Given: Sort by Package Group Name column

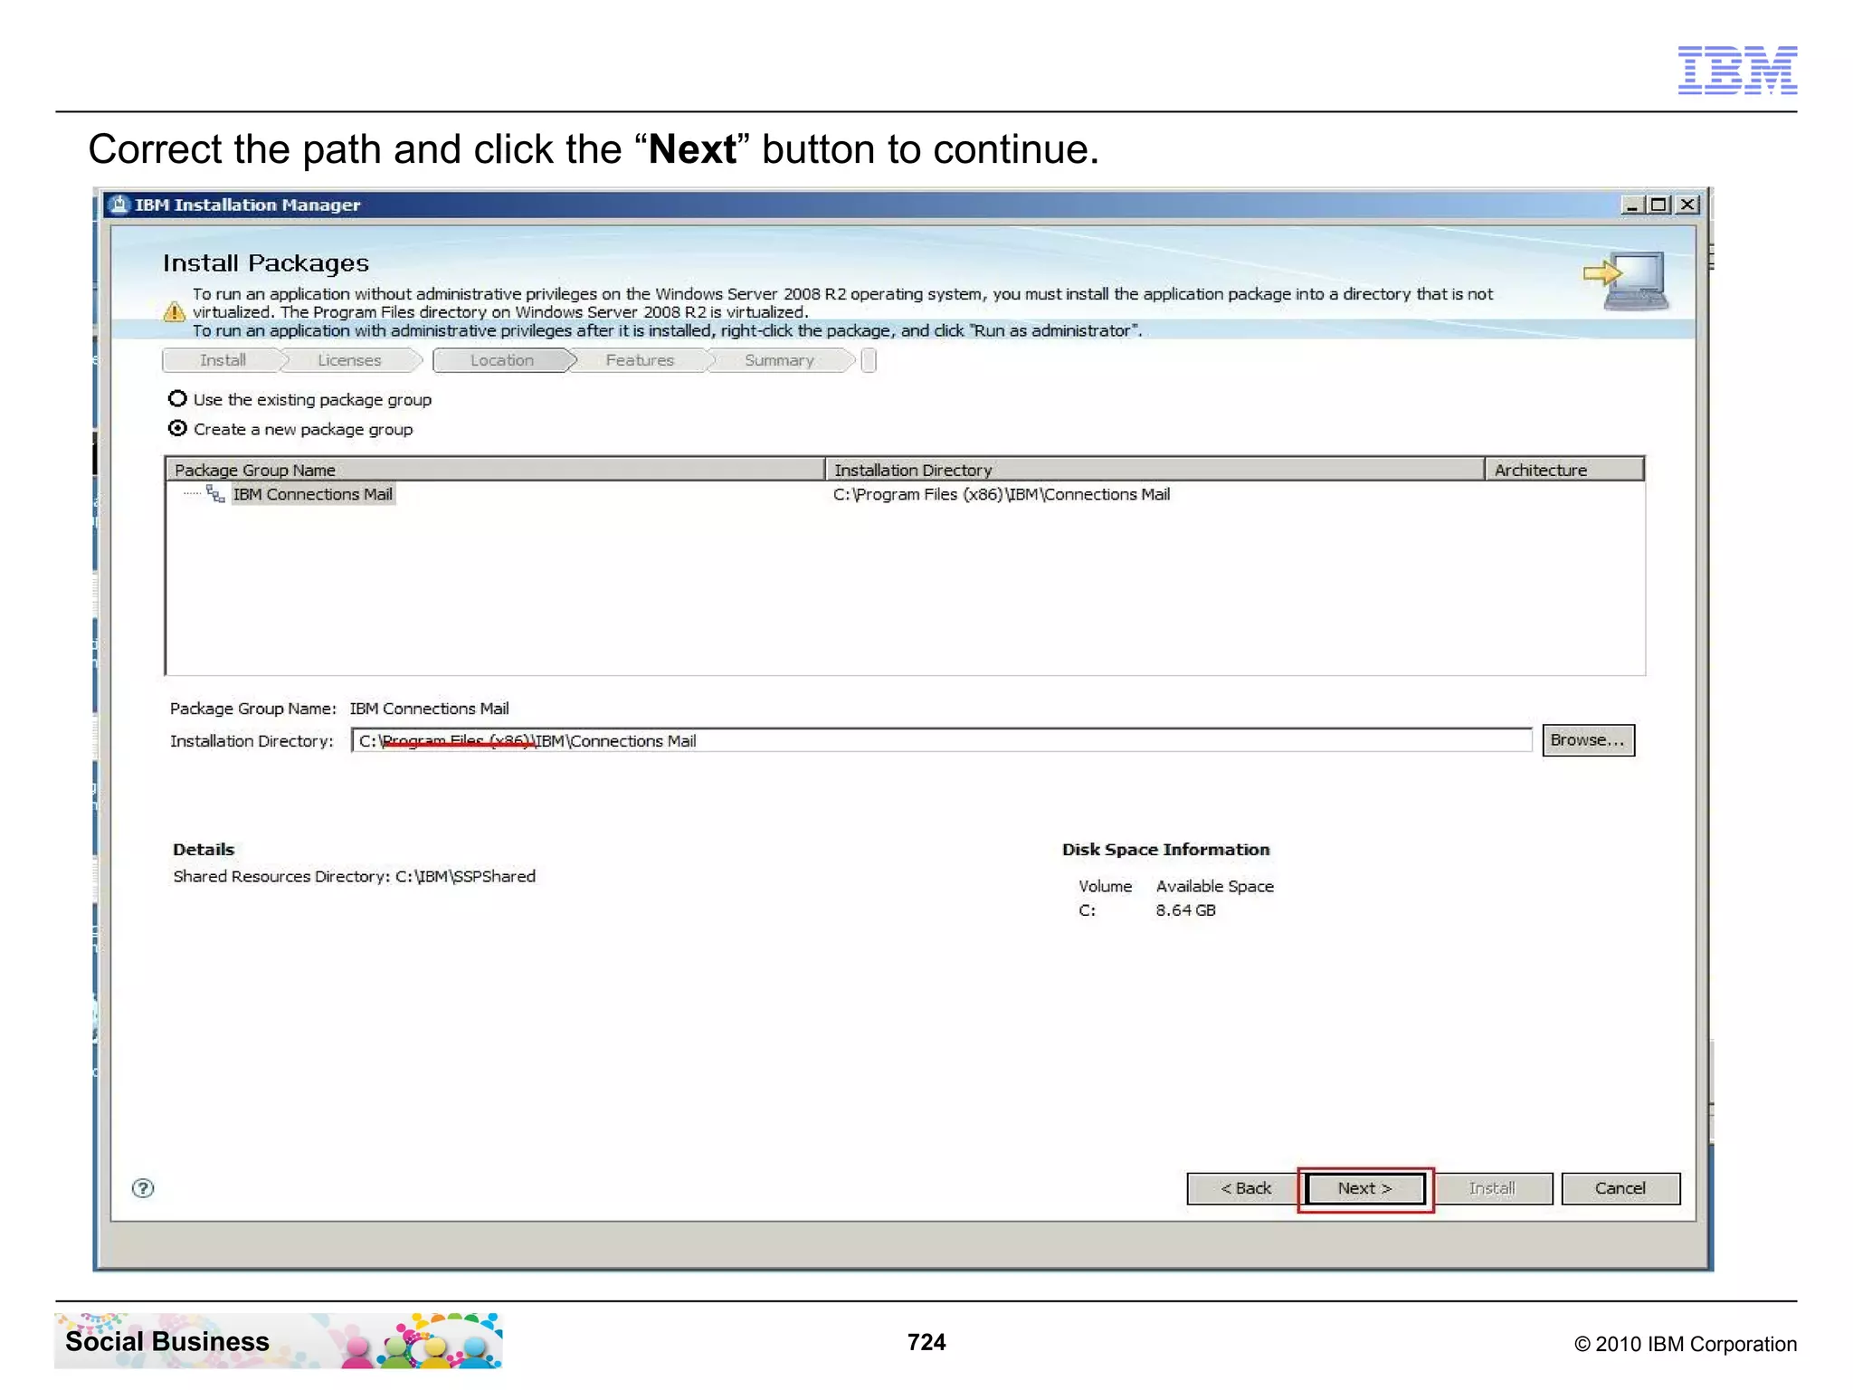Looking at the screenshot, I should point(495,470).
